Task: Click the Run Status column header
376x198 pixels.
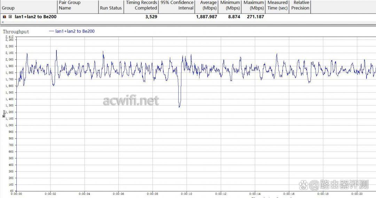Action: (111, 8)
